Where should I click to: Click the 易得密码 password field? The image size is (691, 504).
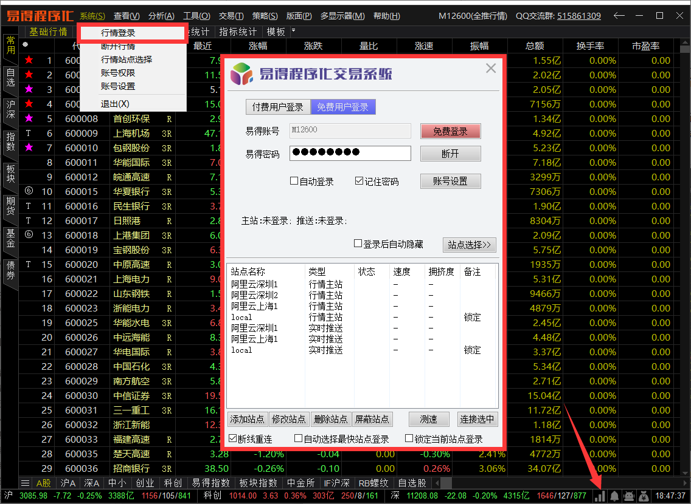click(x=350, y=153)
